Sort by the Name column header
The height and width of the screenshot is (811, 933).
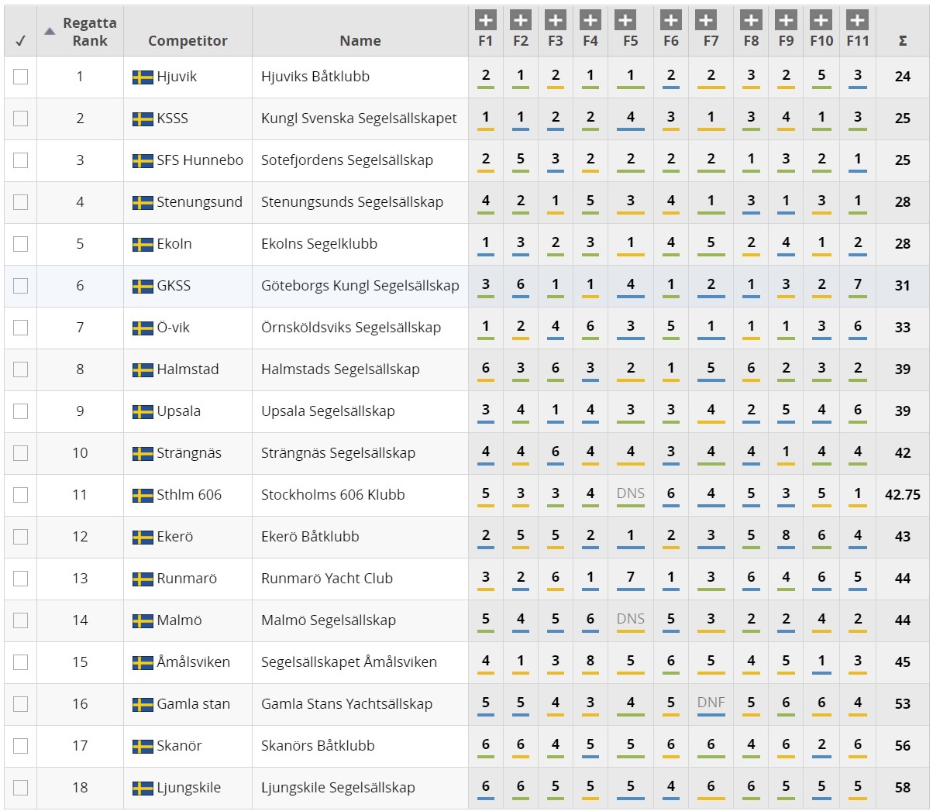coord(360,41)
